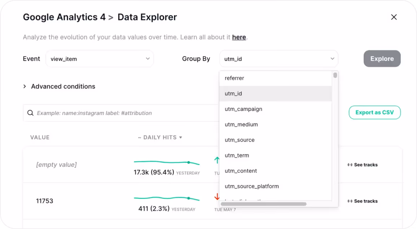Screen dimensions: 417x229
Task: Select utm_source_platform option
Action: [x=276, y=186]
